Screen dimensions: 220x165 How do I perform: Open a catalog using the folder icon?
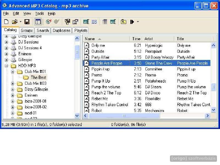[15, 22]
